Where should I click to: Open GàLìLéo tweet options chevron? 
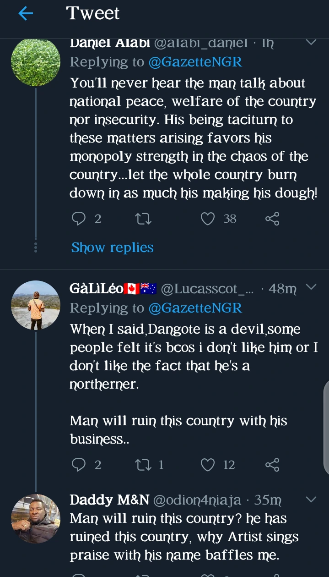(x=311, y=287)
